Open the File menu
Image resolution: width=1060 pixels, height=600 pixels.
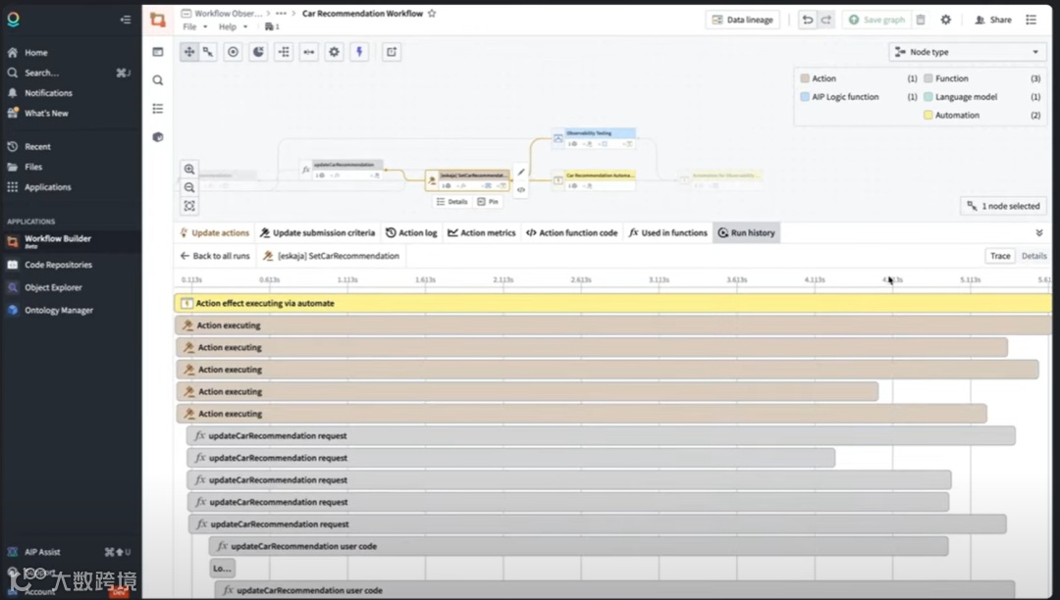click(x=194, y=27)
